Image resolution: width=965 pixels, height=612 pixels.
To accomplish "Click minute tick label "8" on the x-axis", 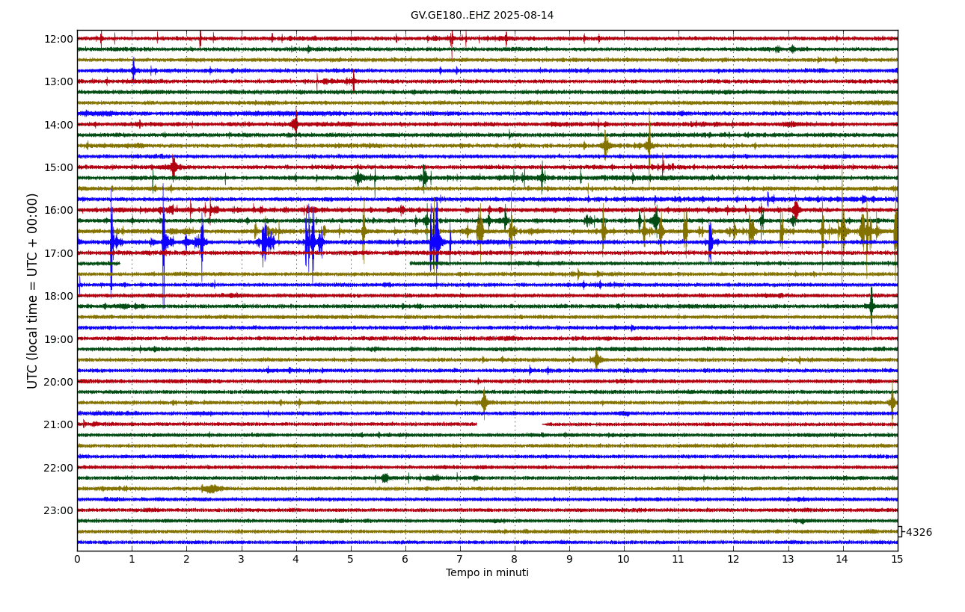I will pyautogui.click(x=515, y=559).
